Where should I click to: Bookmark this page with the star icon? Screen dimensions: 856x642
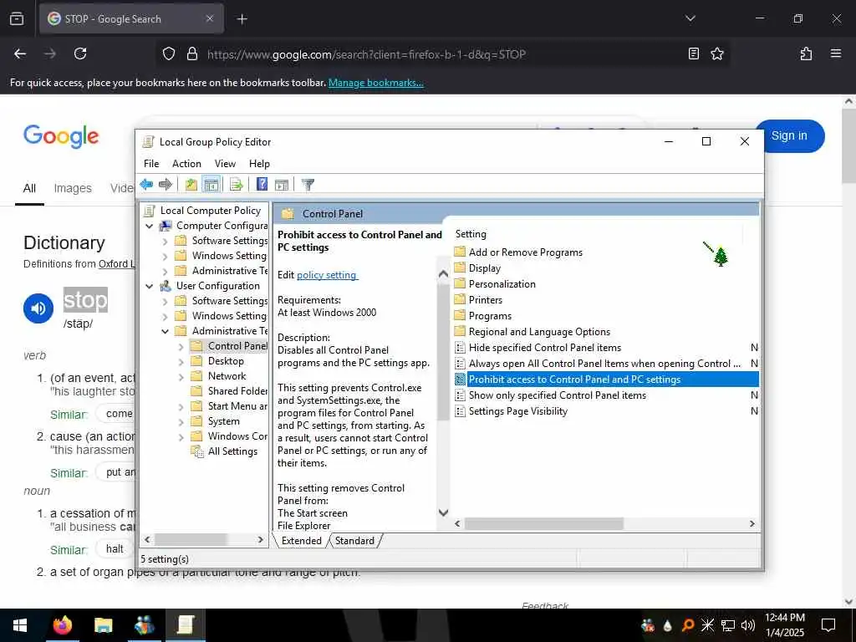click(x=716, y=53)
